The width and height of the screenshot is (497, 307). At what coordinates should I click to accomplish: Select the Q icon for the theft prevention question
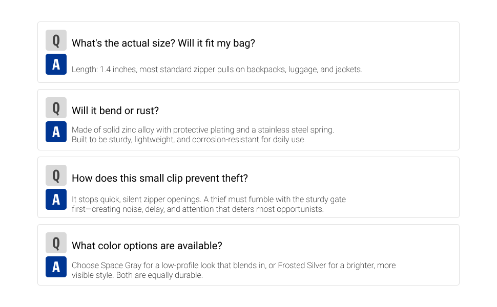(x=56, y=175)
